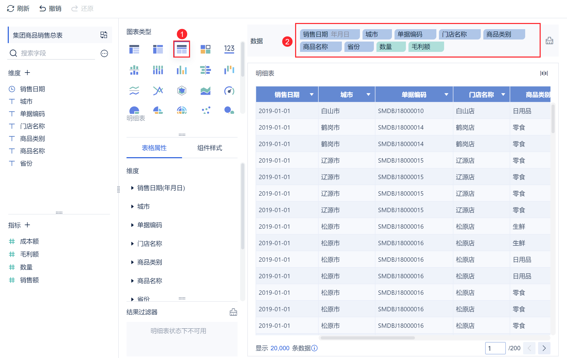
Task: Click the undo (撤销) button
Action: (x=50, y=9)
